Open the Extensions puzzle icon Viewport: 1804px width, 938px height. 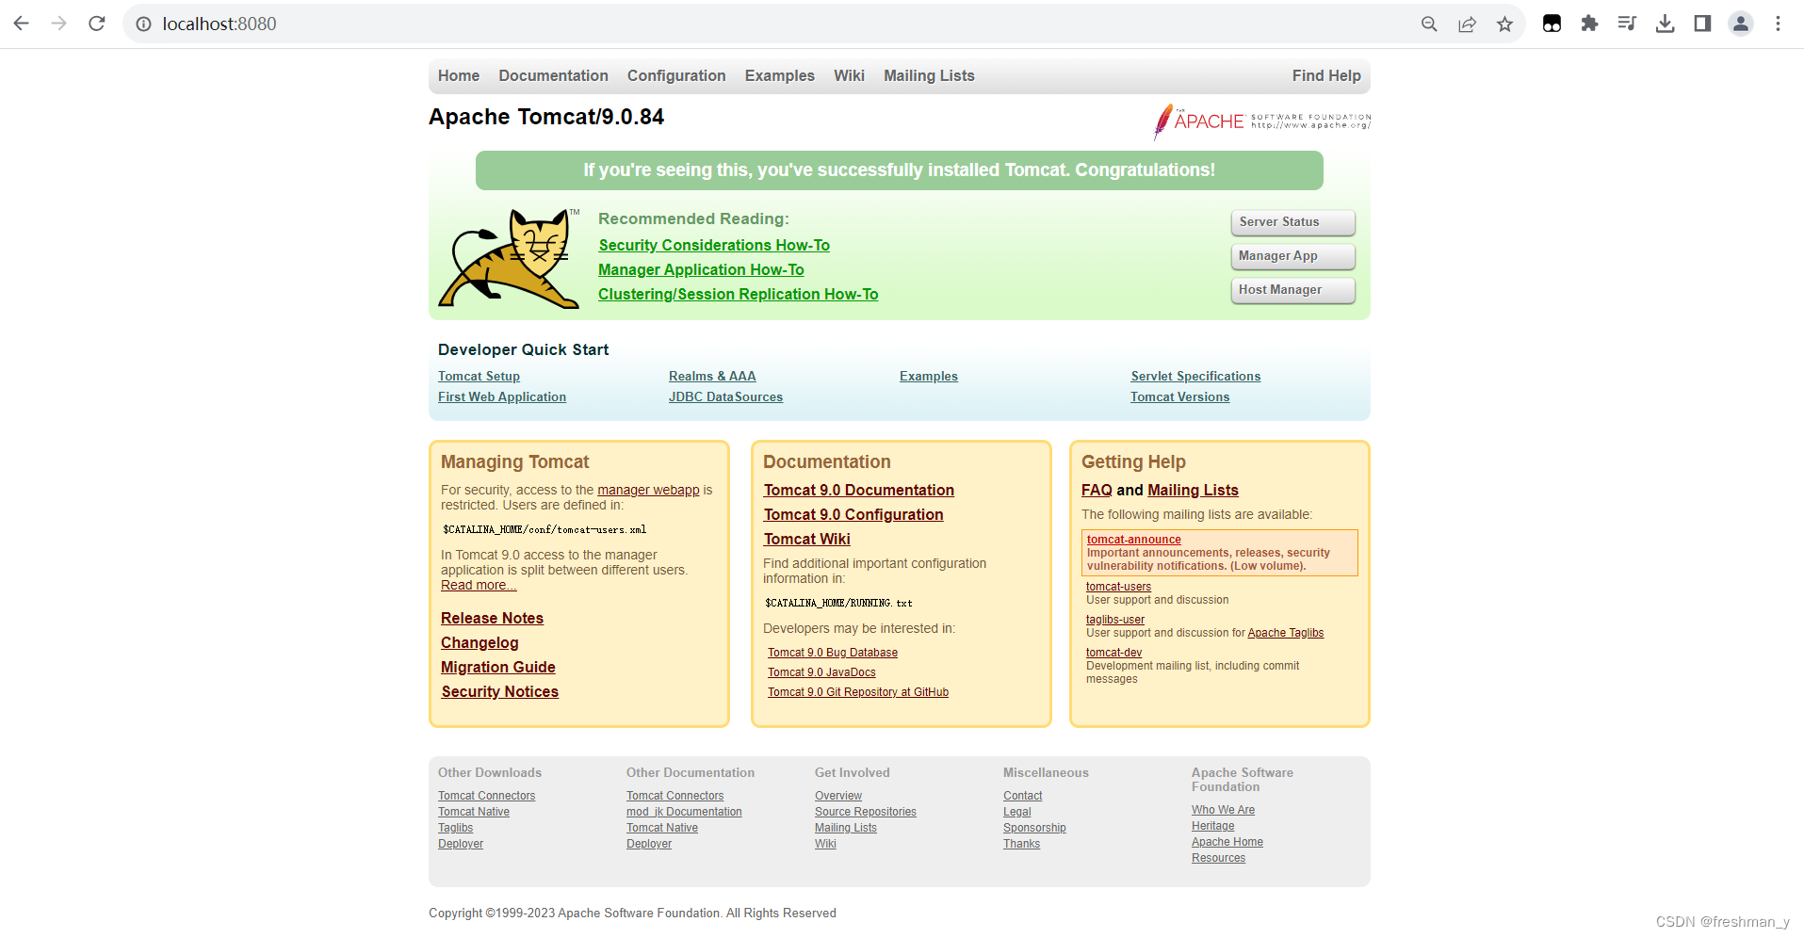pyautogui.click(x=1589, y=24)
